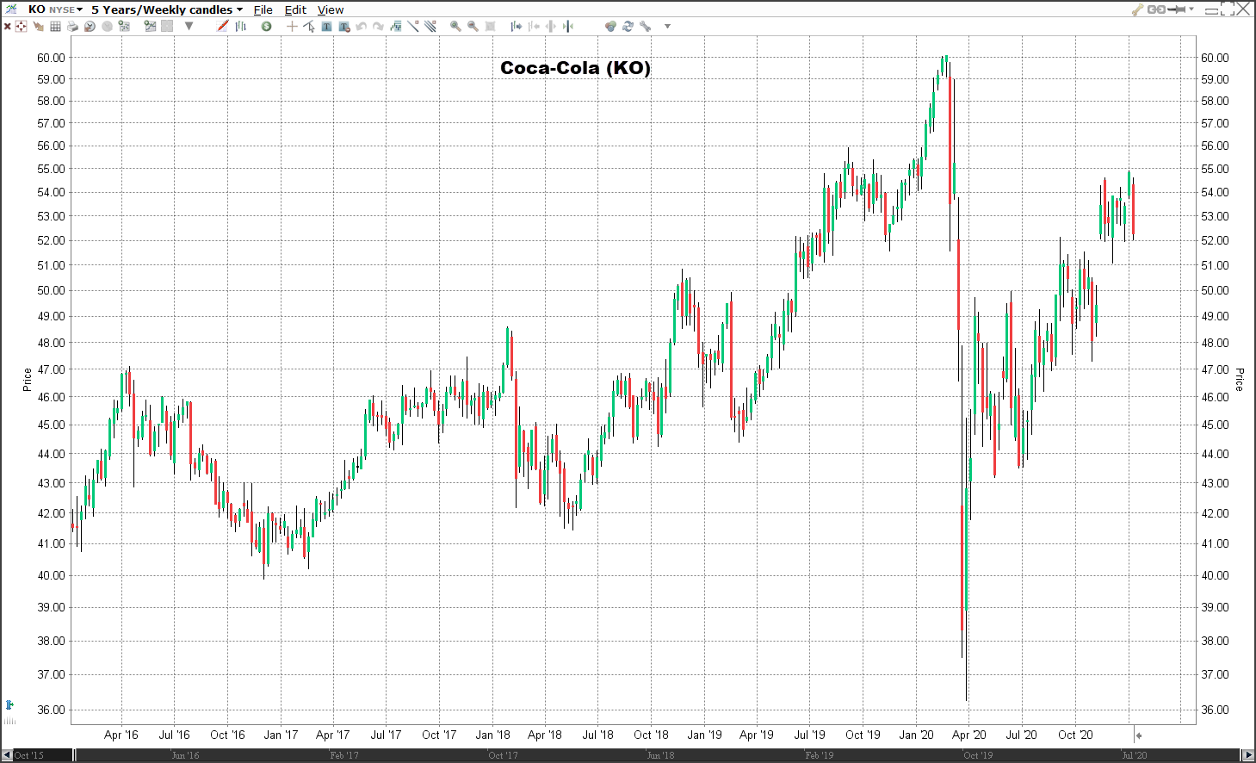1256x763 pixels.
Task: Toggle the chain link windows icon
Action: [1156, 9]
